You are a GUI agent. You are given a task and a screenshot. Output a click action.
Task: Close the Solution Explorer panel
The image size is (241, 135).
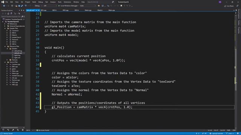point(23,10)
